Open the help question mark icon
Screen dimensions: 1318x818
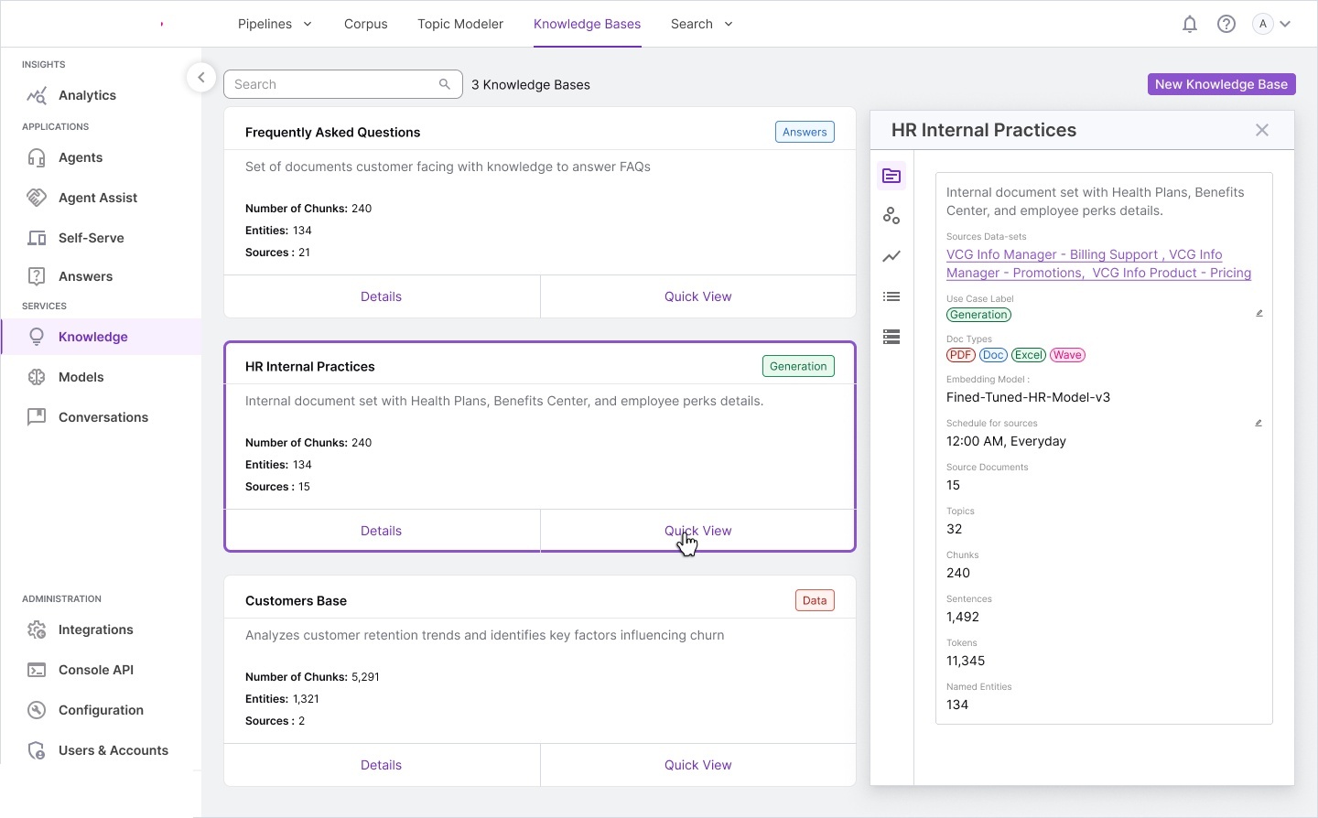[1226, 24]
